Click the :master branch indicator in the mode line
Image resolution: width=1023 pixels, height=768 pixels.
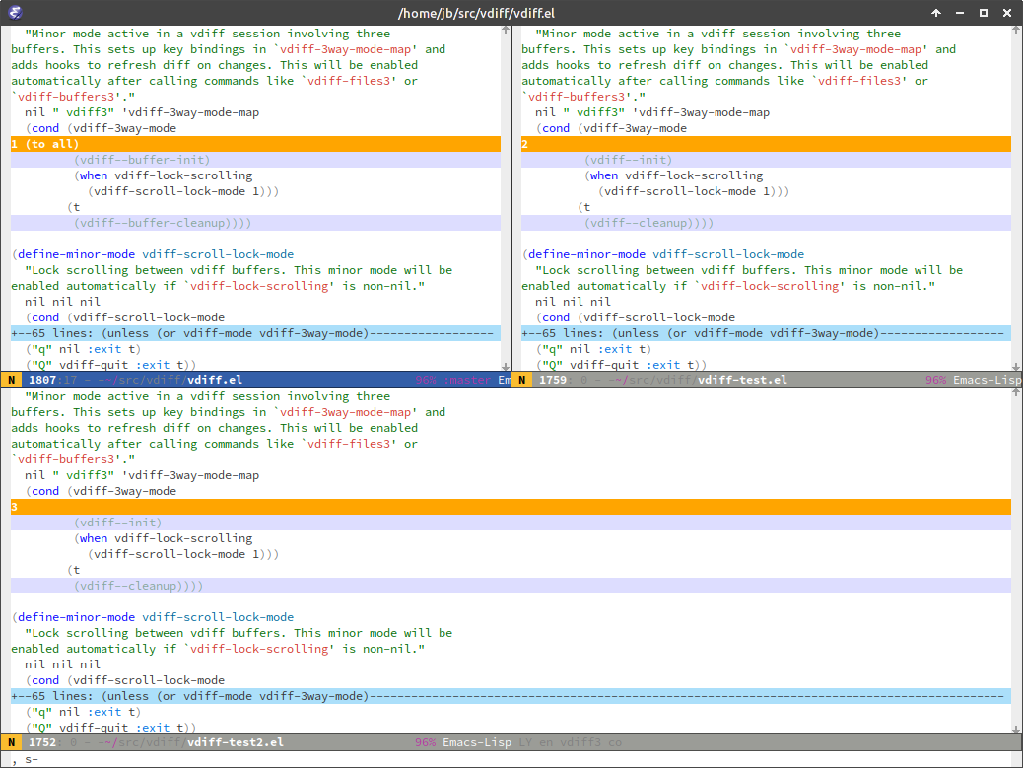point(466,380)
